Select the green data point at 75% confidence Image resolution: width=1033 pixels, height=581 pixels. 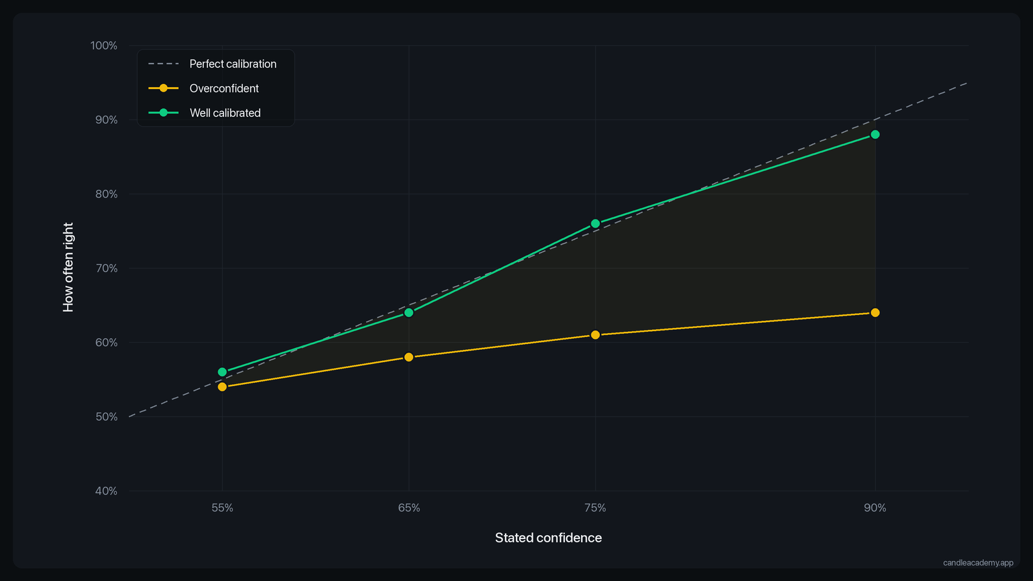click(595, 223)
